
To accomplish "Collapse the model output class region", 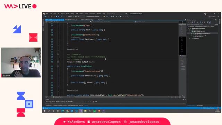I will 58,62.
